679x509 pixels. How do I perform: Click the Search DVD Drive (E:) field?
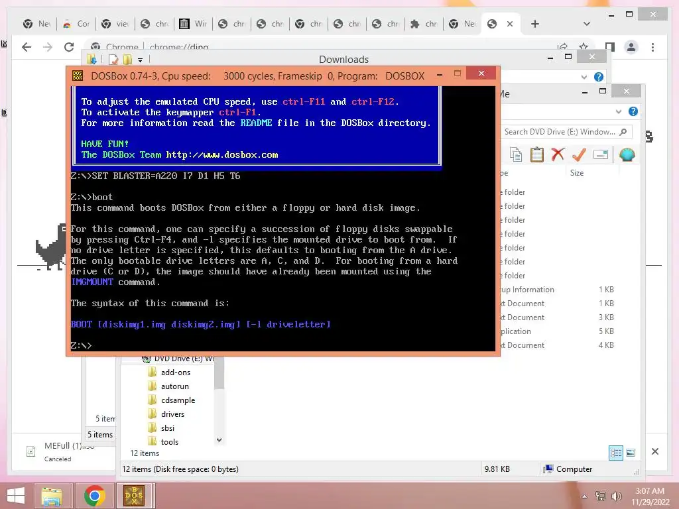tap(566, 132)
